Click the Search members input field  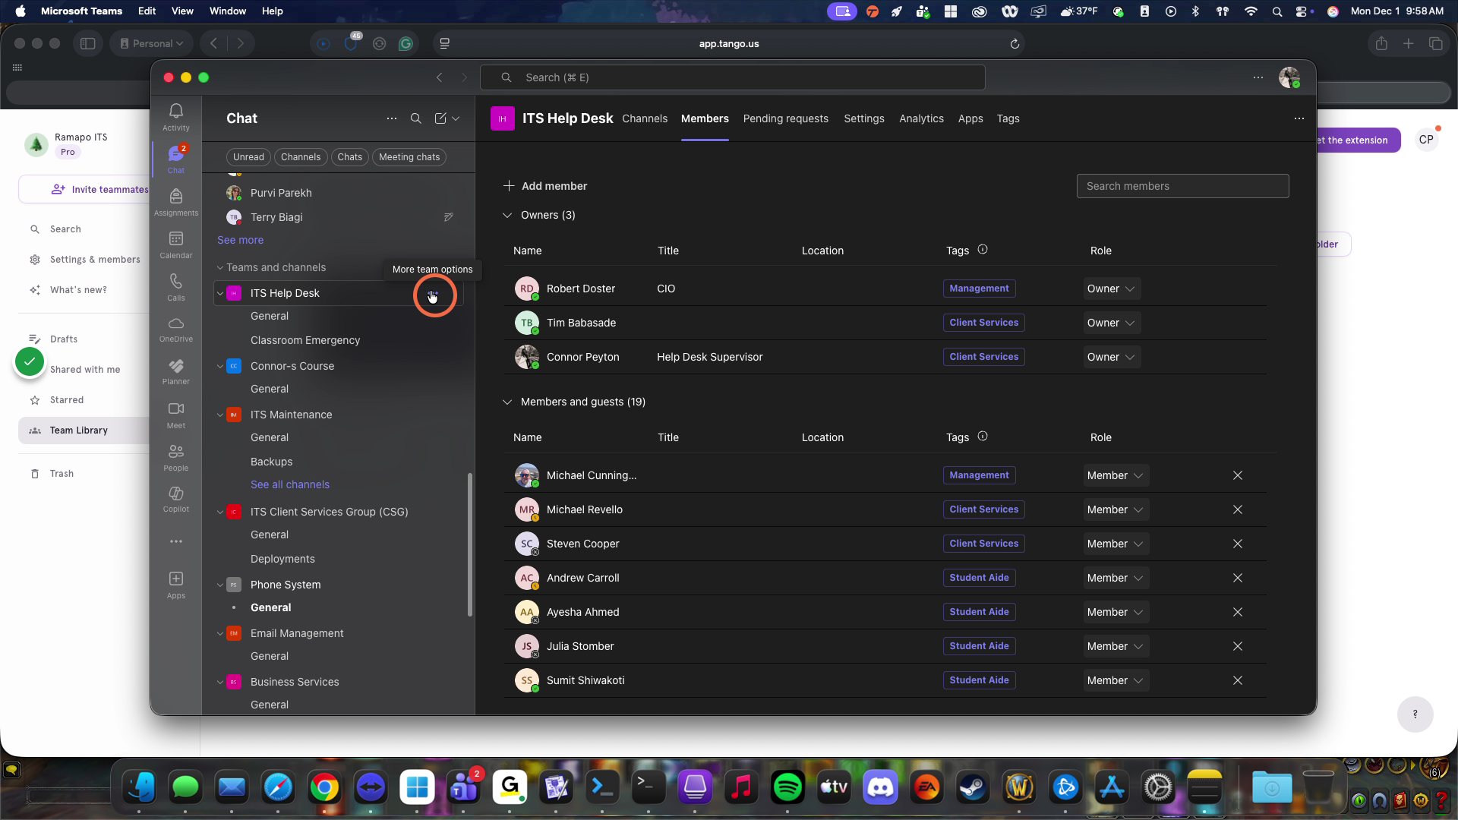[1182, 186]
